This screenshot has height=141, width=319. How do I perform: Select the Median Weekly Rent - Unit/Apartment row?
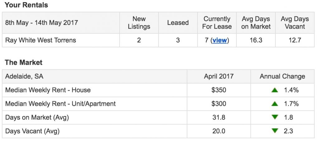(x=158, y=104)
